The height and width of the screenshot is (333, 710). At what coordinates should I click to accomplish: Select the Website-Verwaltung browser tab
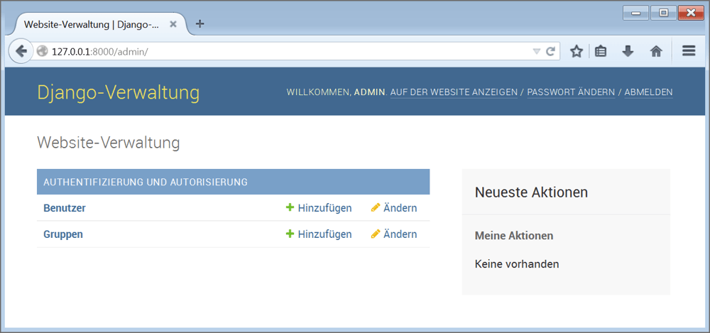(91, 24)
